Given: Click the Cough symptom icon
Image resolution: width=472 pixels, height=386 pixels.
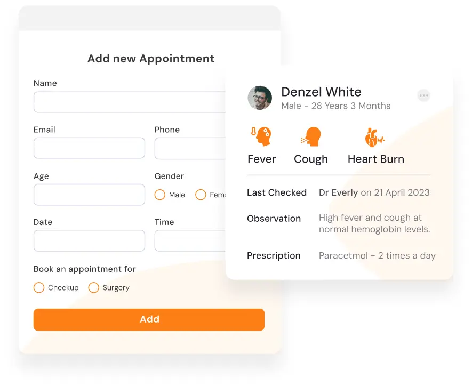Looking at the screenshot, I should pyautogui.click(x=311, y=136).
